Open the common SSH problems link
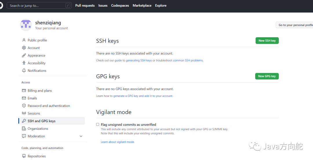 [188, 60]
